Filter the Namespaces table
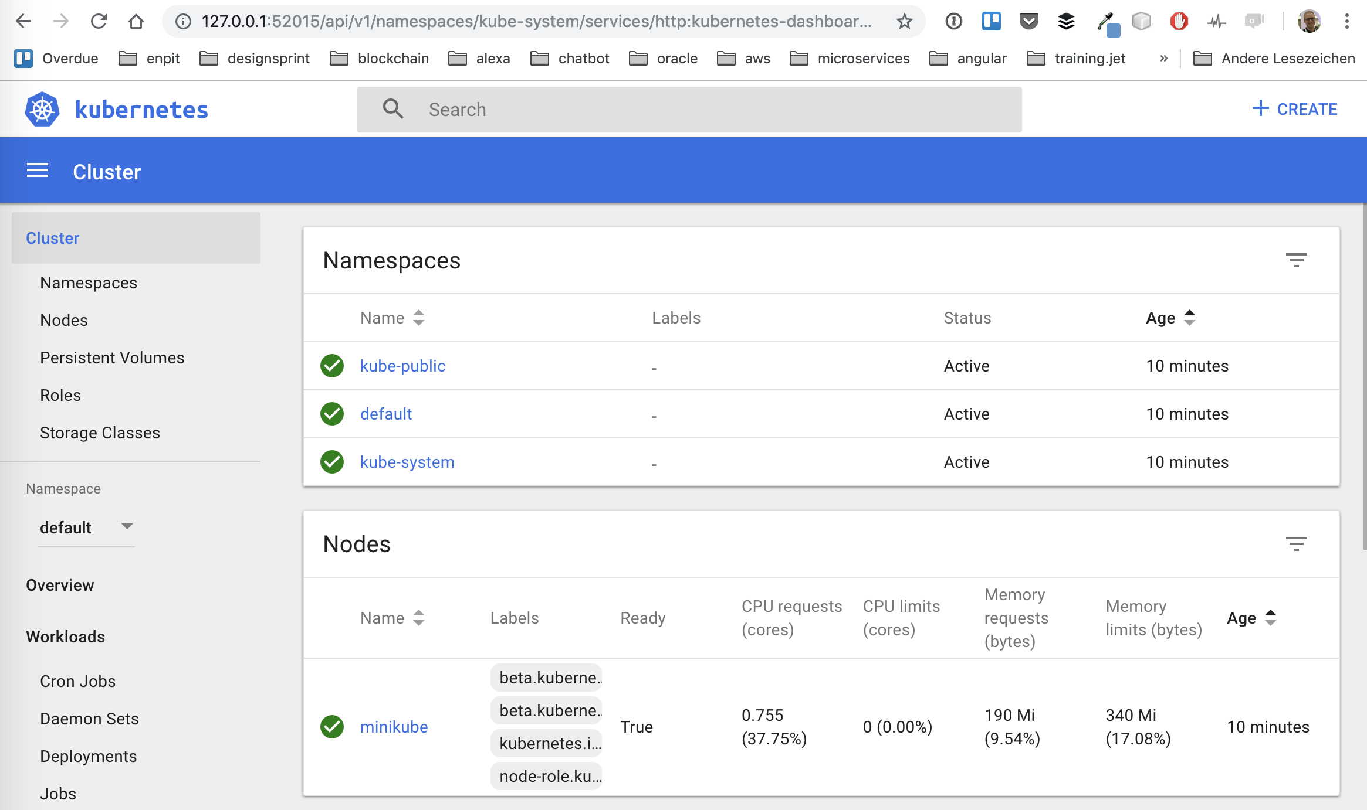The image size is (1367, 810). 1296,260
